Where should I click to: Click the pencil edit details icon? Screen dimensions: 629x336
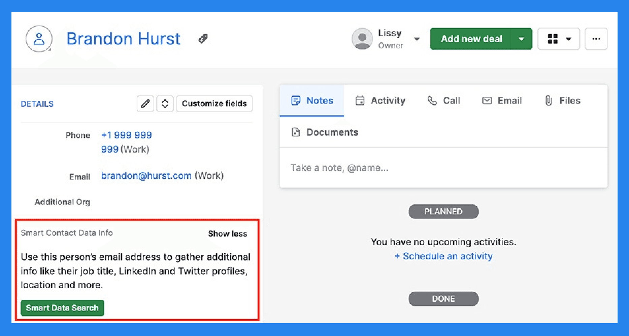145,103
